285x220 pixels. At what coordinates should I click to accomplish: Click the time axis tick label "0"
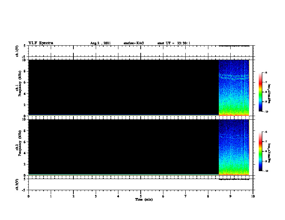(x=28, y=196)
